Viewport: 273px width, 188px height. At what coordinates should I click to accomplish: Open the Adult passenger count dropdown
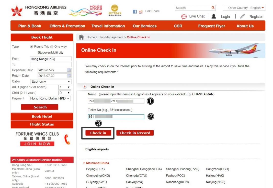click(x=65, y=87)
